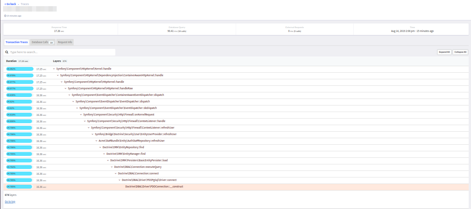471x209 pixels.
Task: Collapse the BasicEntityPersister::load layer
Action: 108,161
